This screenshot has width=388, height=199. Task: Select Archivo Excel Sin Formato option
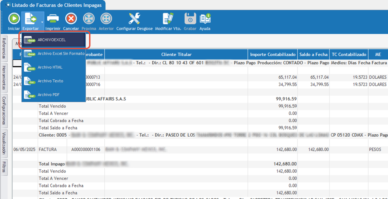54,54
